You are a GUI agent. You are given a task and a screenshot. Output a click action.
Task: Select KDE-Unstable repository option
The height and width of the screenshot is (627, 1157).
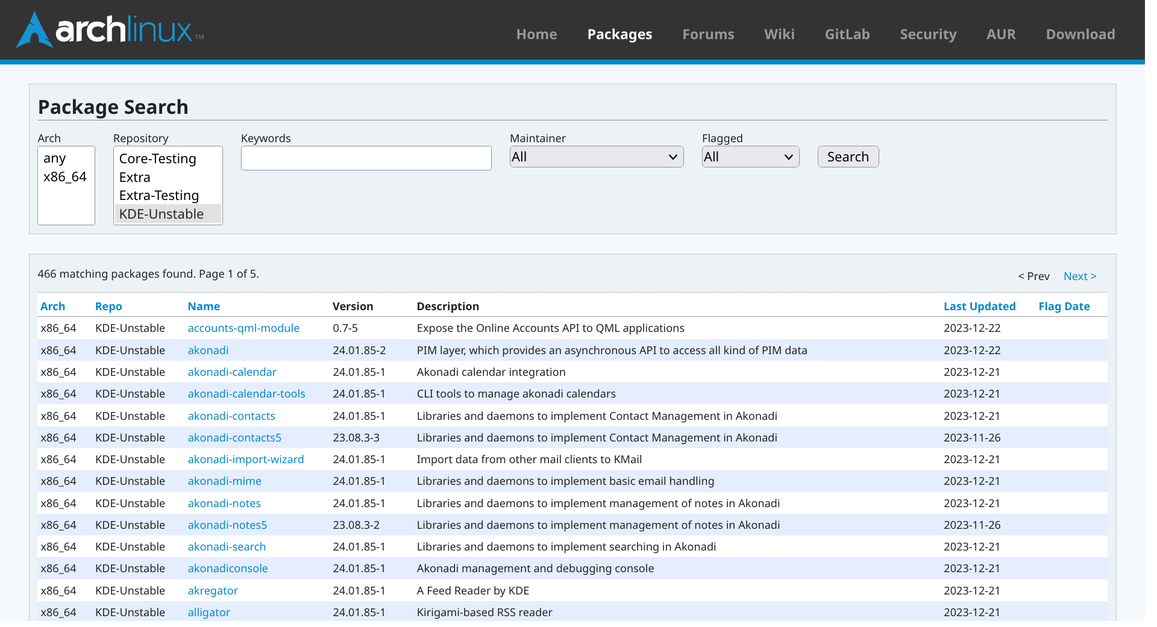168,214
